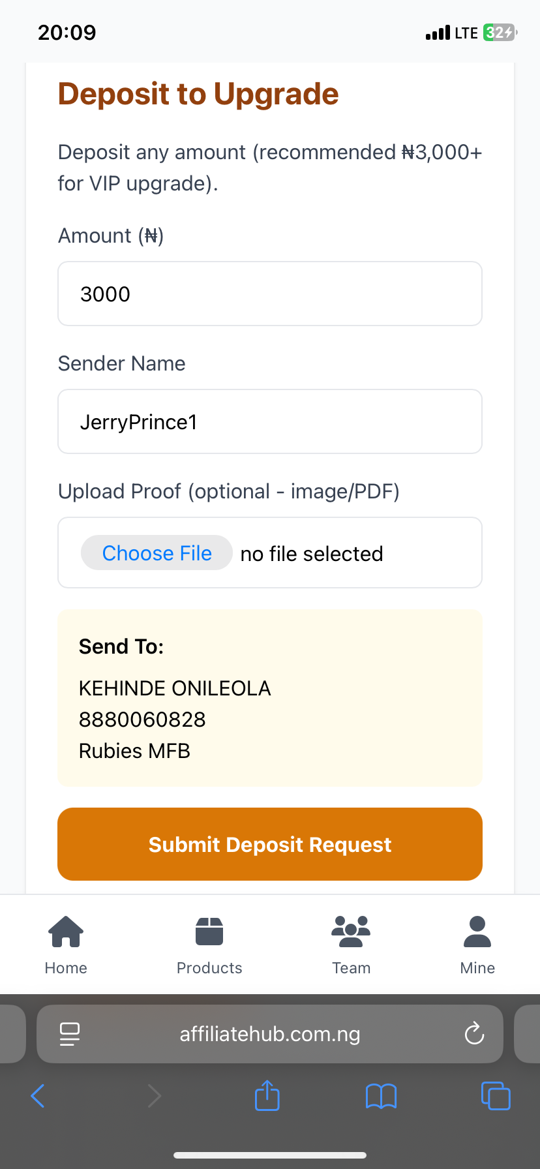Reload the page with refresh icon
The height and width of the screenshot is (1169, 540).
tap(474, 1033)
